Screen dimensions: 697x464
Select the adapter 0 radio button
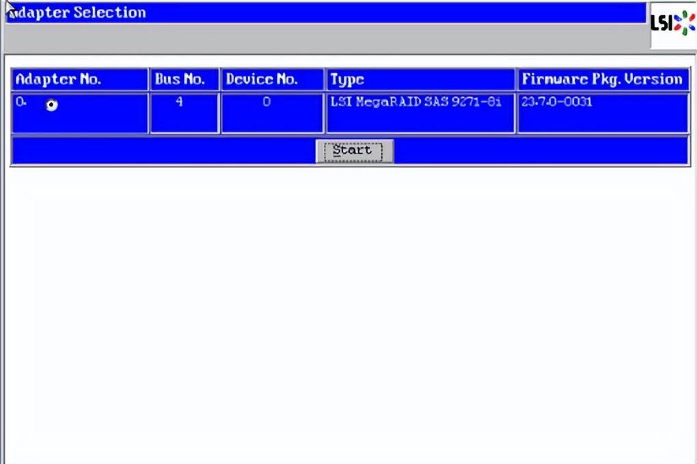click(52, 105)
